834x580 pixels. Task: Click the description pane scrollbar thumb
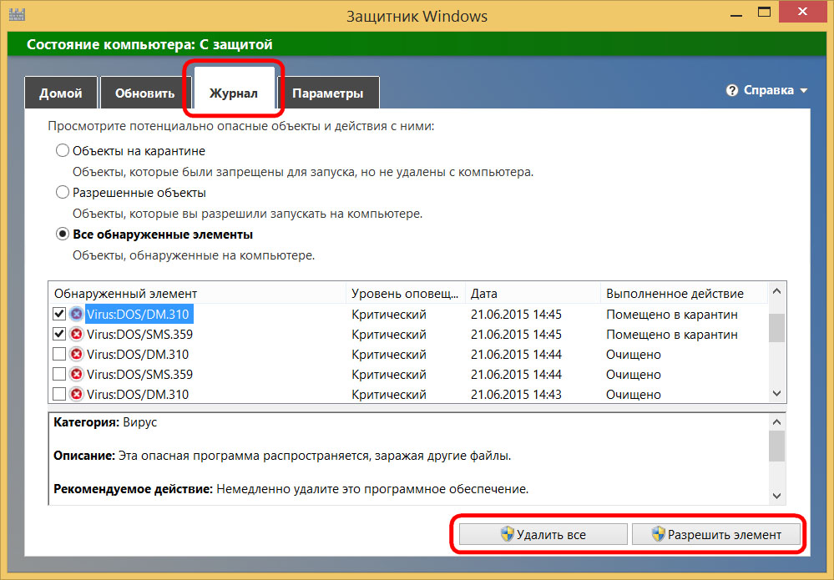tap(776, 446)
